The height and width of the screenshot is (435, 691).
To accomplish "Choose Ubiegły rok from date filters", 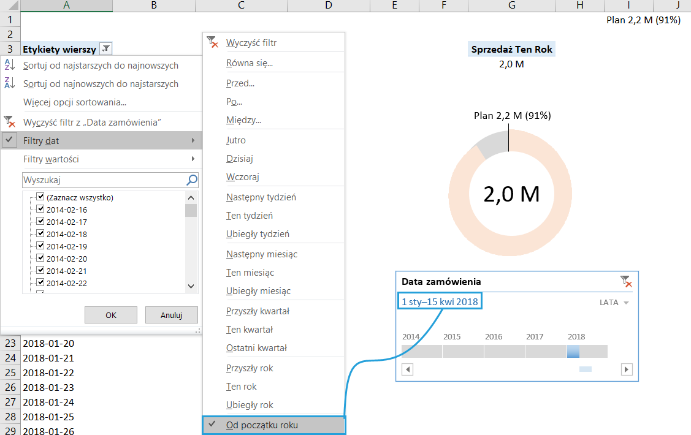I will pyautogui.click(x=250, y=405).
